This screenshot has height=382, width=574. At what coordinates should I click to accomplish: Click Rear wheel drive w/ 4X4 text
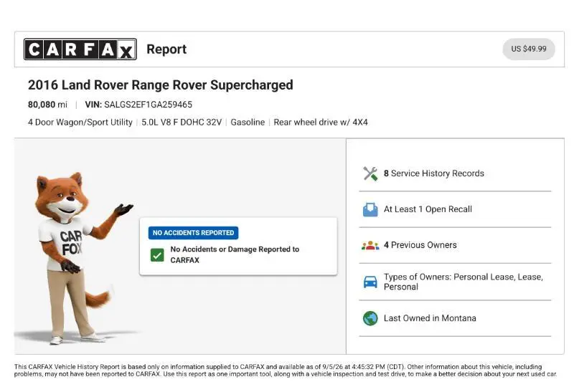(321, 122)
